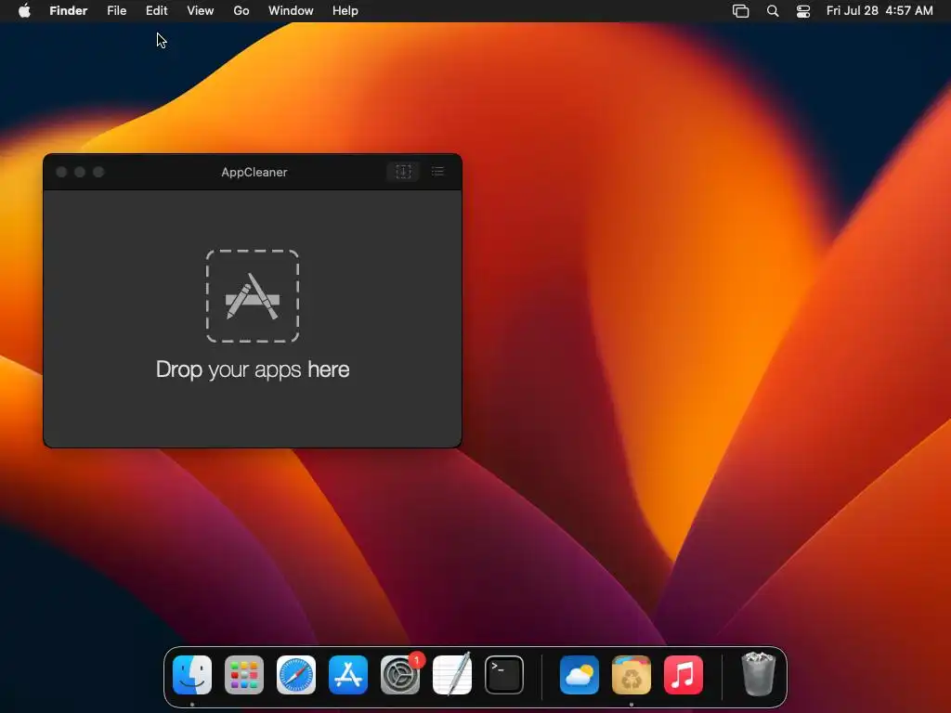Close the AppCleaner window

tap(61, 172)
